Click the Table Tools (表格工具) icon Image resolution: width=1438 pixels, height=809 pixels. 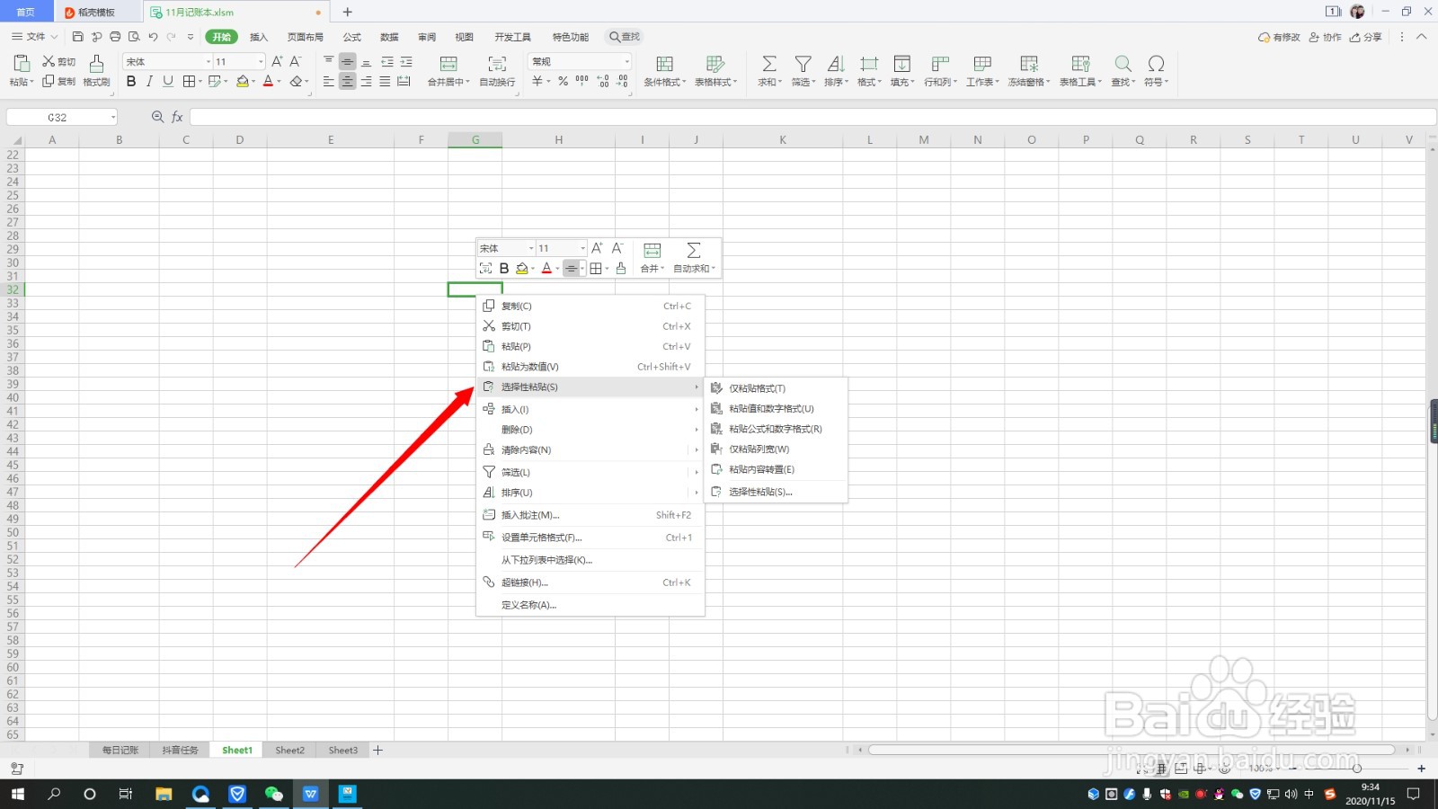pyautogui.click(x=1080, y=64)
